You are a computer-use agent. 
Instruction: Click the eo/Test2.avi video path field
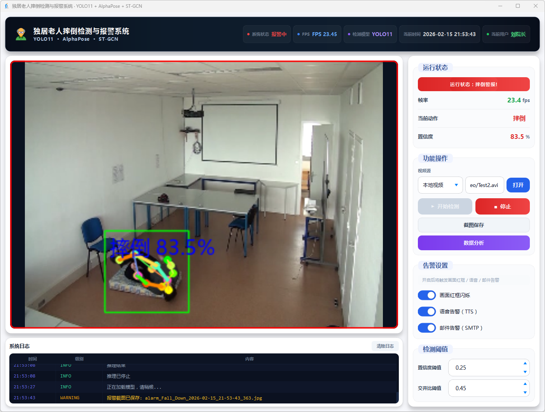coord(484,185)
